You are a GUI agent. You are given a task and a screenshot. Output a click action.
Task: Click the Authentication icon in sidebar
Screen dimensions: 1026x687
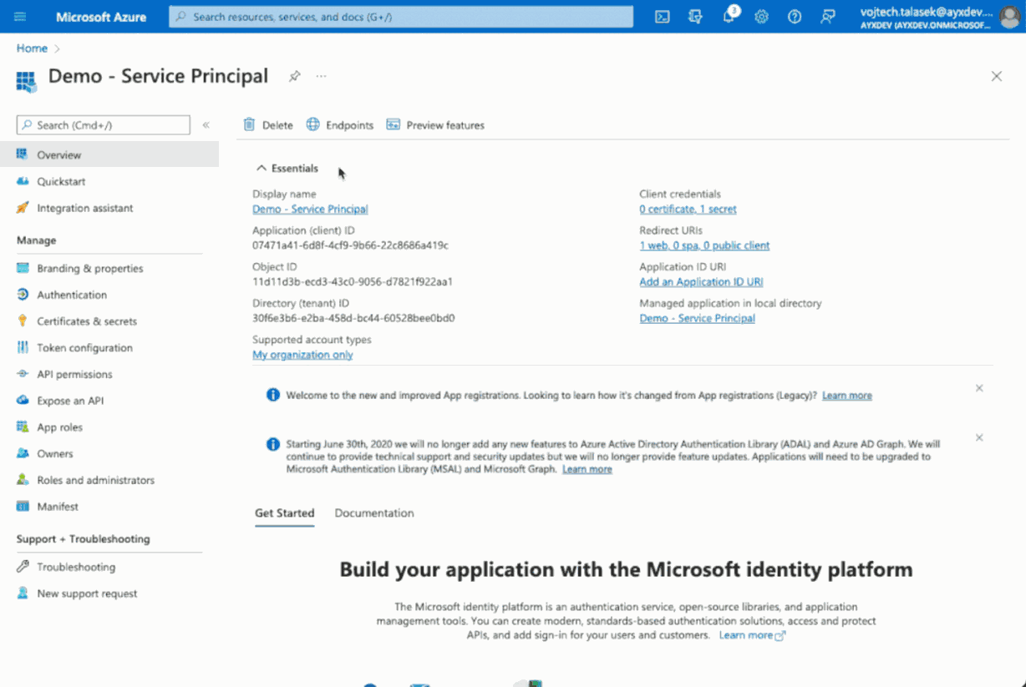click(23, 295)
